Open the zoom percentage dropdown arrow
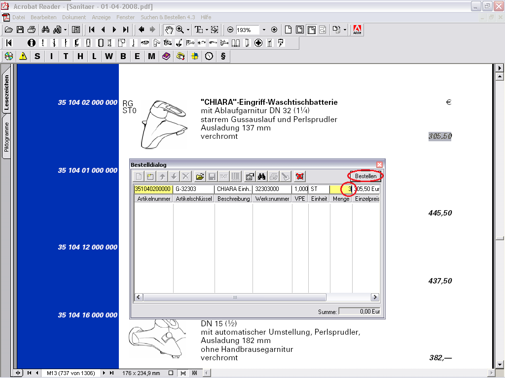Viewport: 505px width, 378px height. pos(264,30)
